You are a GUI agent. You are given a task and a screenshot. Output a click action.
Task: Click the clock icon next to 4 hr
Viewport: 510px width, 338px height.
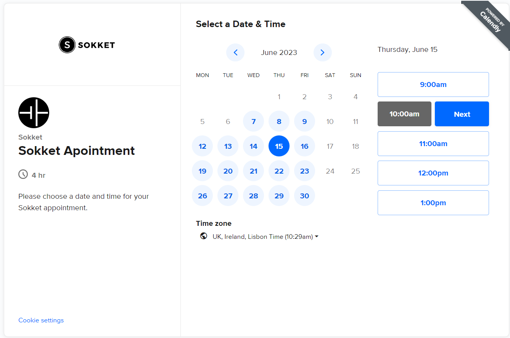coord(23,175)
